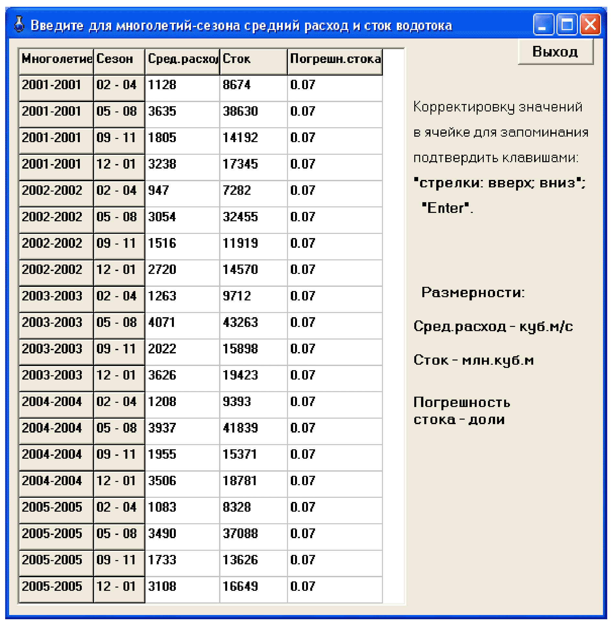Select runoff cell 9712
The image size is (614, 626).
tap(253, 299)
